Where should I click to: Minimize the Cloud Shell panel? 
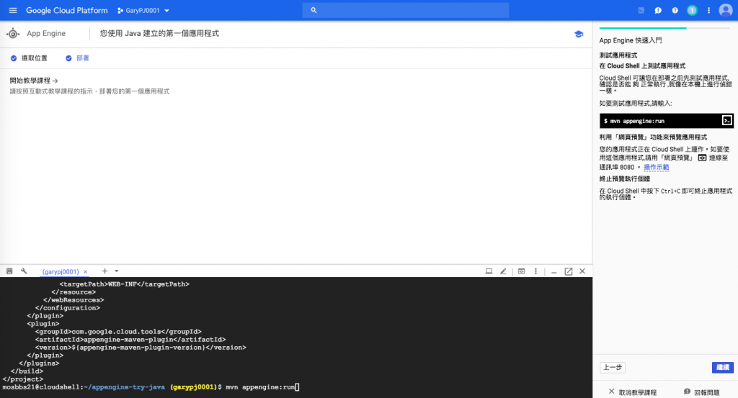(x=554, y=271)
